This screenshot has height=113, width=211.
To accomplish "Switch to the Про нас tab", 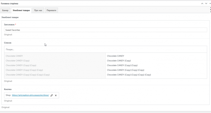I will point(38,10).
